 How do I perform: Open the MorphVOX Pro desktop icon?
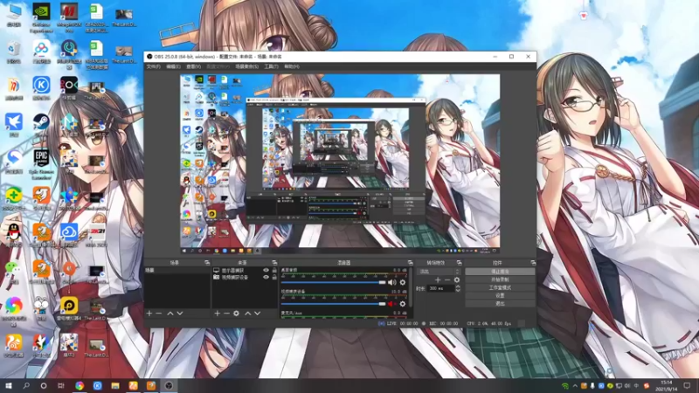pyautogui.click(x=69, y=17)
